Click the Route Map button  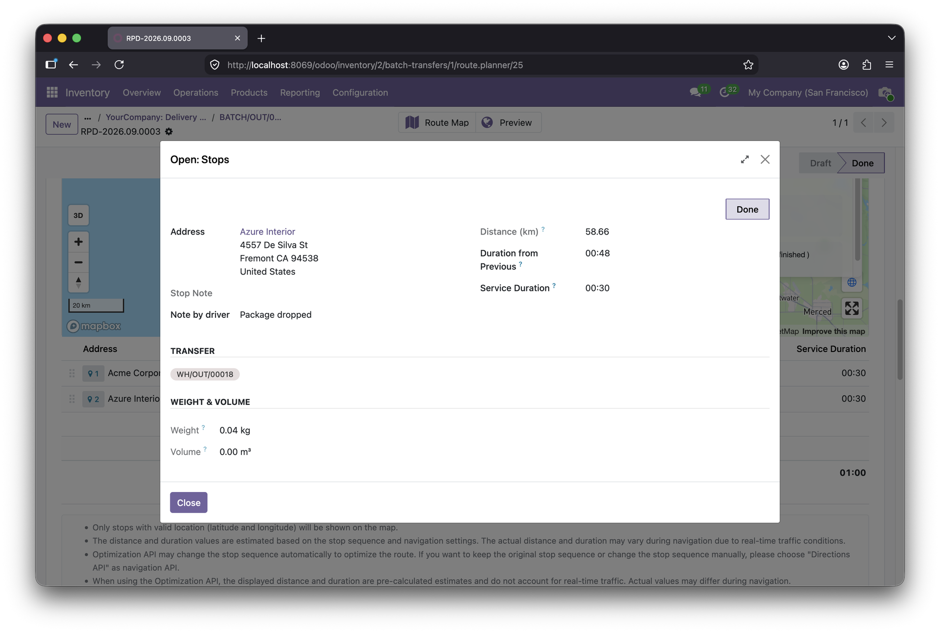[437, 123]
